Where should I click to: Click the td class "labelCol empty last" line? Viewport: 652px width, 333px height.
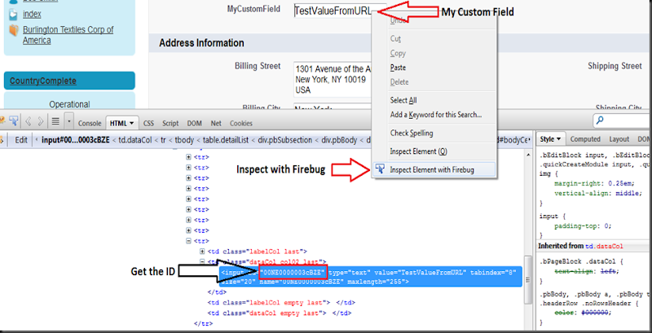coord(281,303)
